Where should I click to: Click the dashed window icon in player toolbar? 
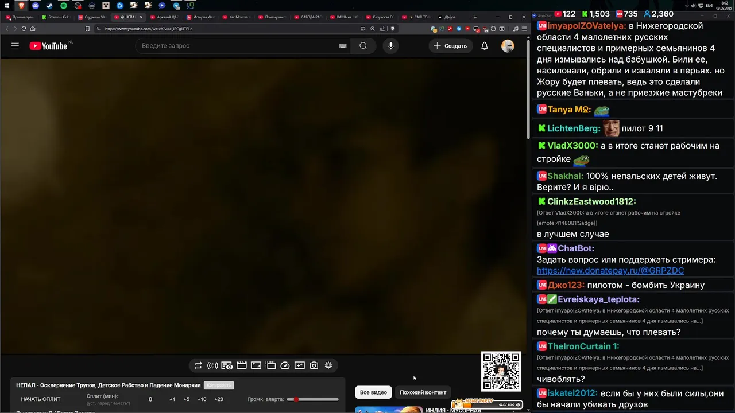pos(270,365)
